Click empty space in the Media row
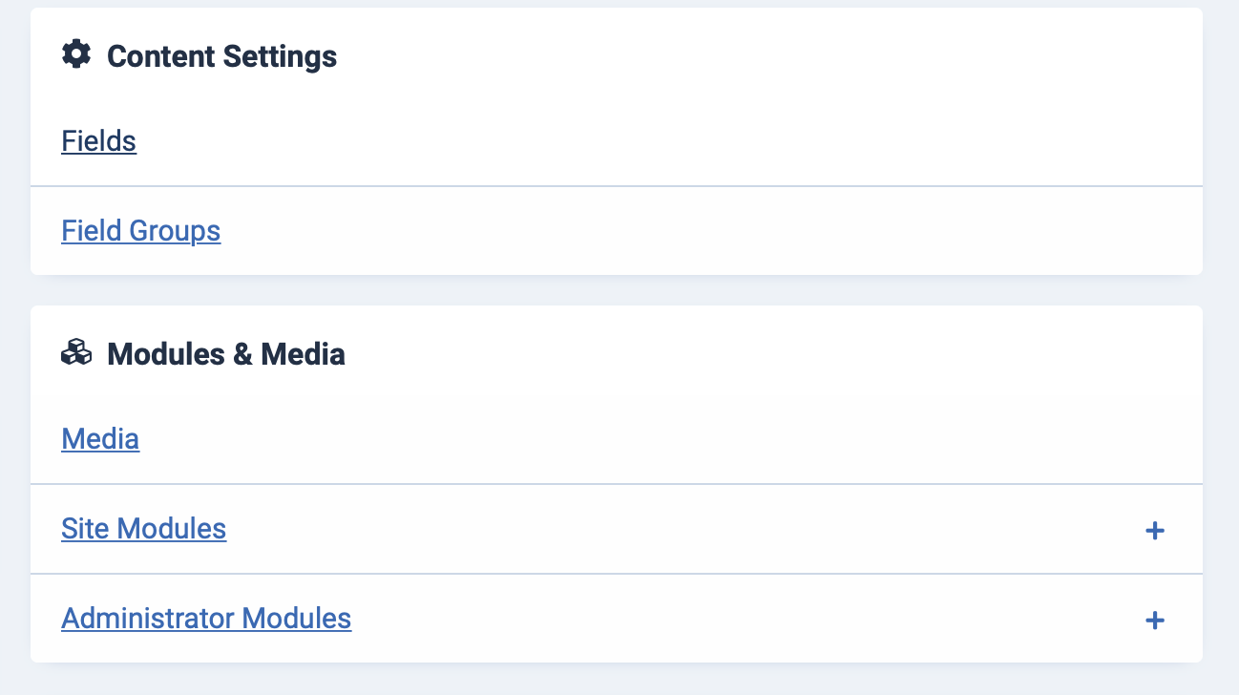 (x=620, y=439)
